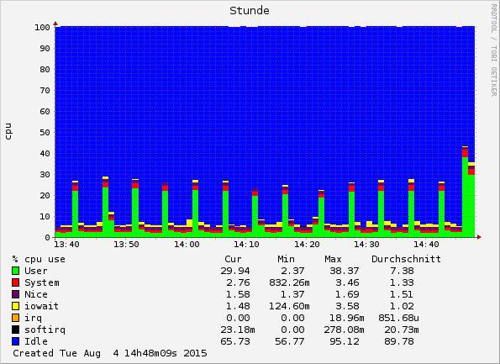Click the "Min" column header
Screen dimensions: 500x364
pyautogui.click(x=286, y=259)
